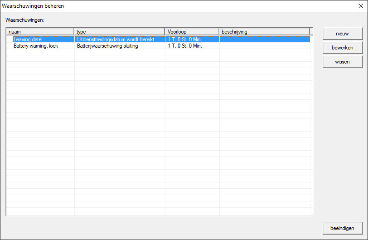
Task: Click the nieuw button
Action: 342,34
